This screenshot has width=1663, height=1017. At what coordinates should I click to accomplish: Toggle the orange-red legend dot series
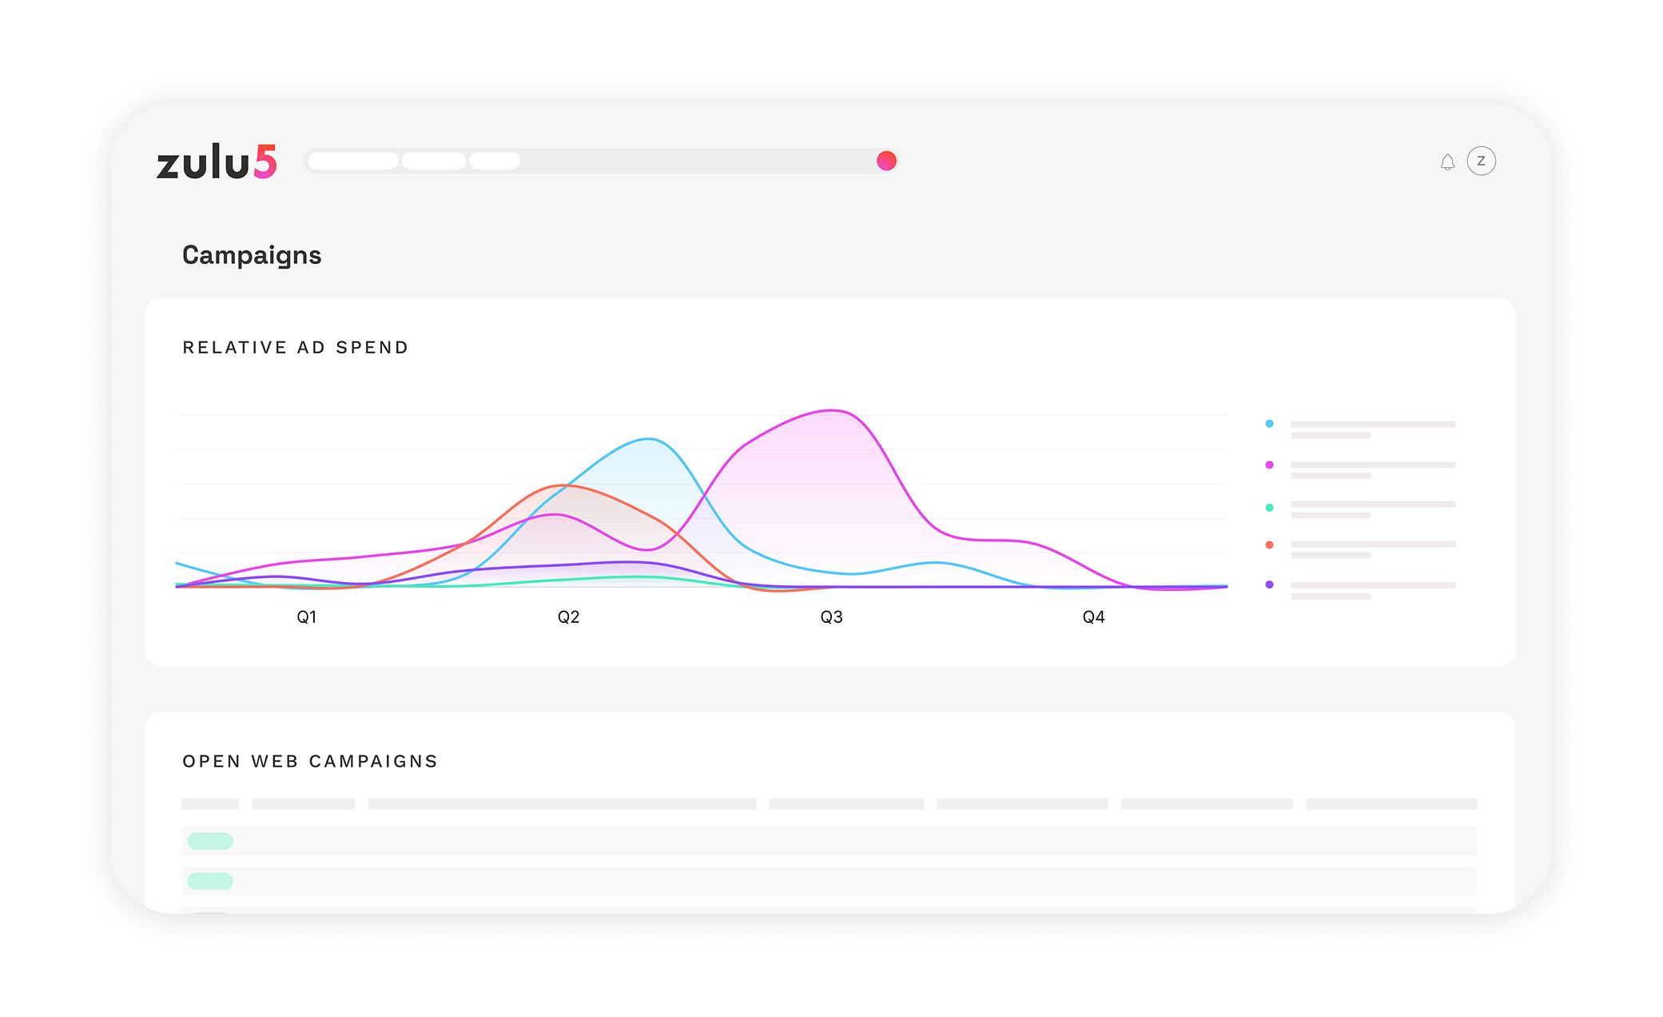point(1269,544)
